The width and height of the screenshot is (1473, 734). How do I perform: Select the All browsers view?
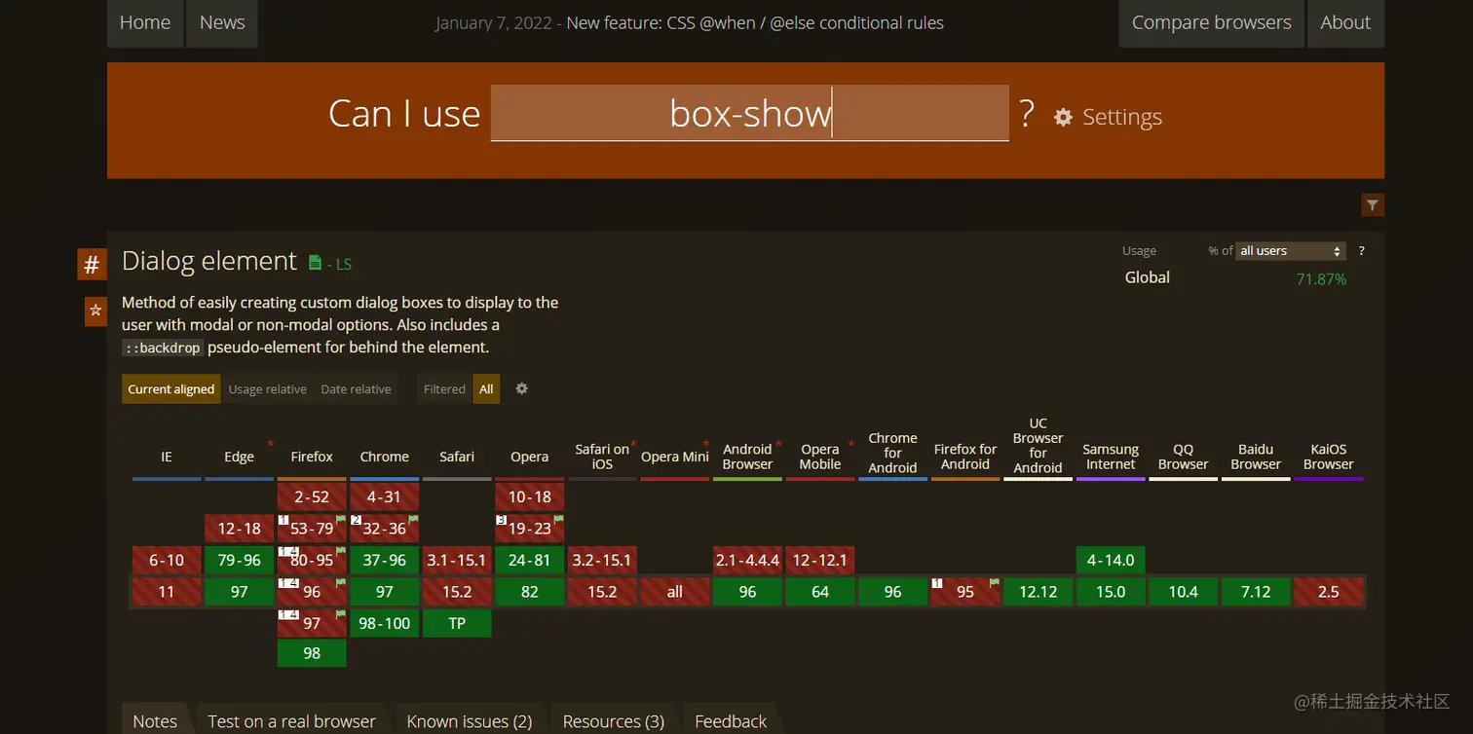(x=486, y=388)
